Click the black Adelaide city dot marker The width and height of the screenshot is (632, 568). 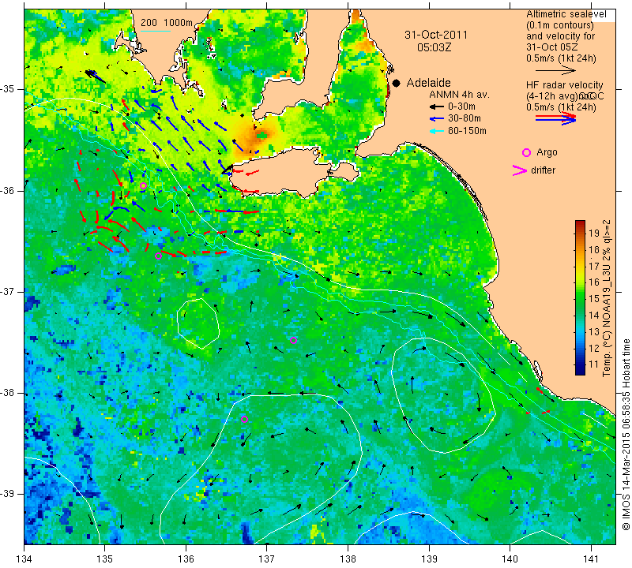click(x=397, y=83)
